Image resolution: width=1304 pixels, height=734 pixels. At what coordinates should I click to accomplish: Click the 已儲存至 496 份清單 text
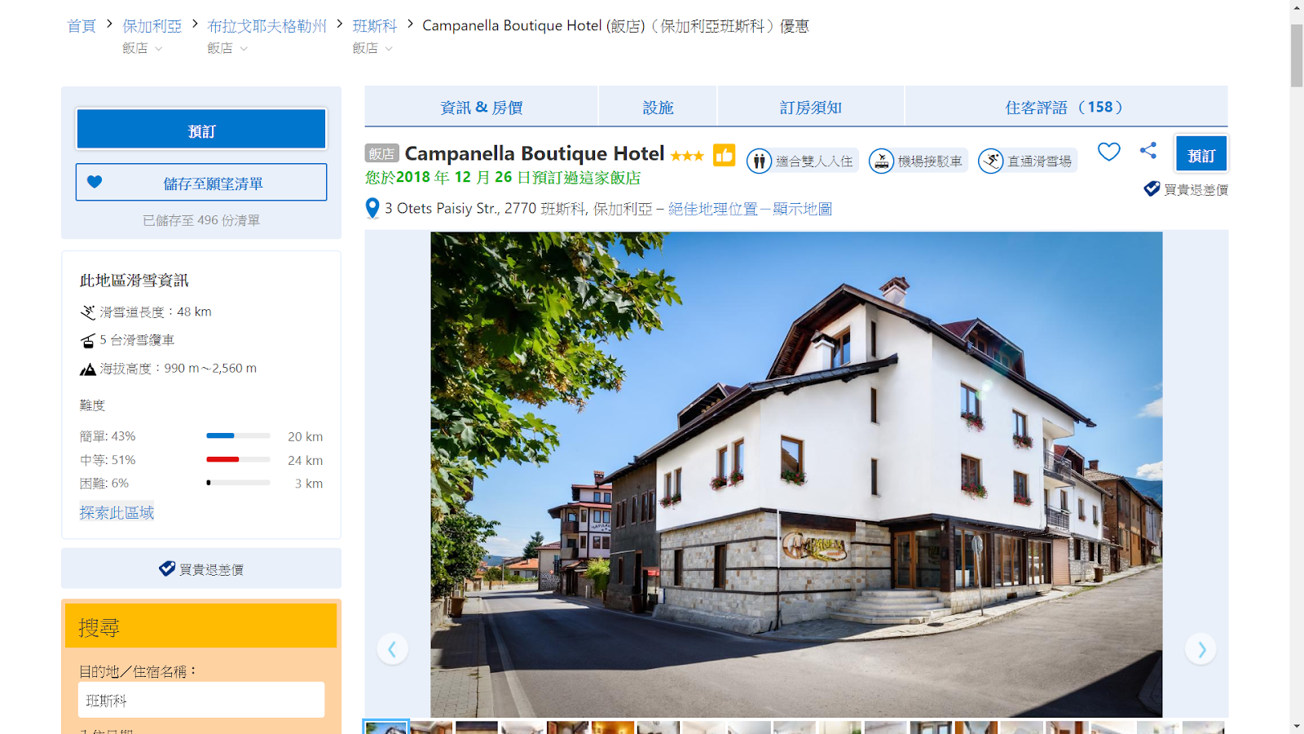tap(201, 220)
